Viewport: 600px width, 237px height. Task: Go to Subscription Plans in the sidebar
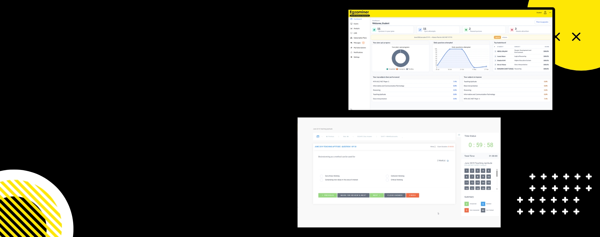coord(360,38)
